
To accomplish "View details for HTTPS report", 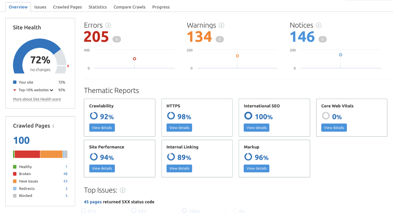I will tap(179, 128).
